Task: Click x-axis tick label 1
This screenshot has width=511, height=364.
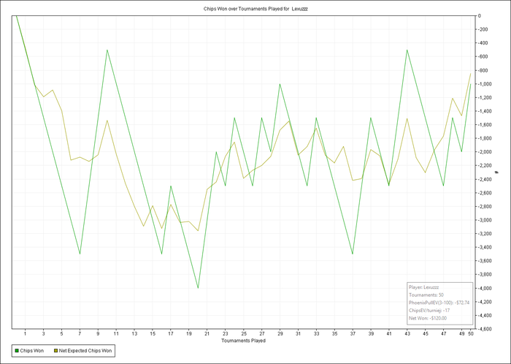Action: 25,334
